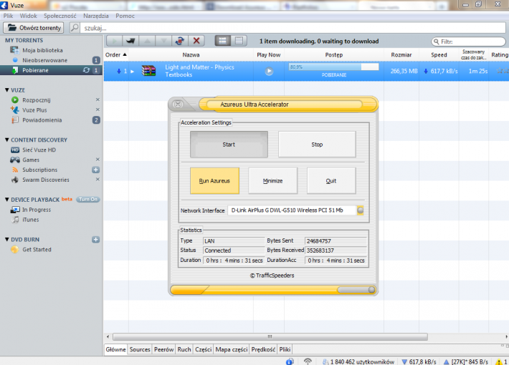The height and width of the screenshot is (365, 509).
Task: Close the Azureus Ultra Accelerator dialog
Action: tap(178, 104)
